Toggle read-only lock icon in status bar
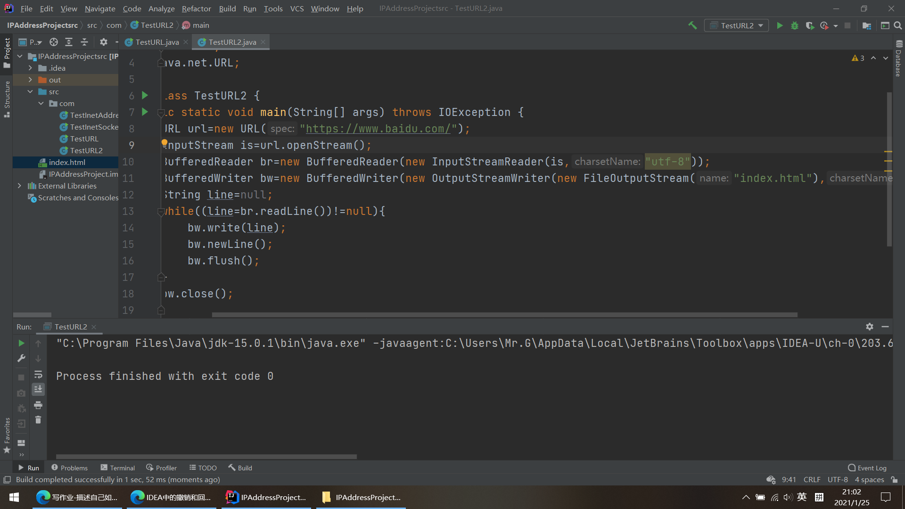 894,480
